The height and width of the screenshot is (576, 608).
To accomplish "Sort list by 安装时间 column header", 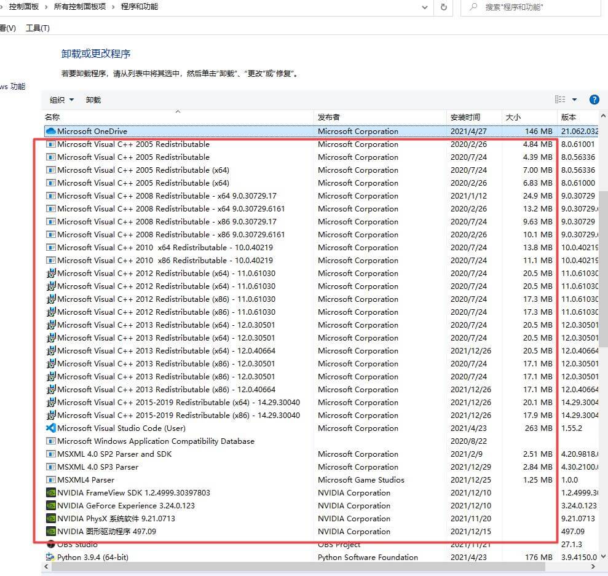I will coord(474,117).
